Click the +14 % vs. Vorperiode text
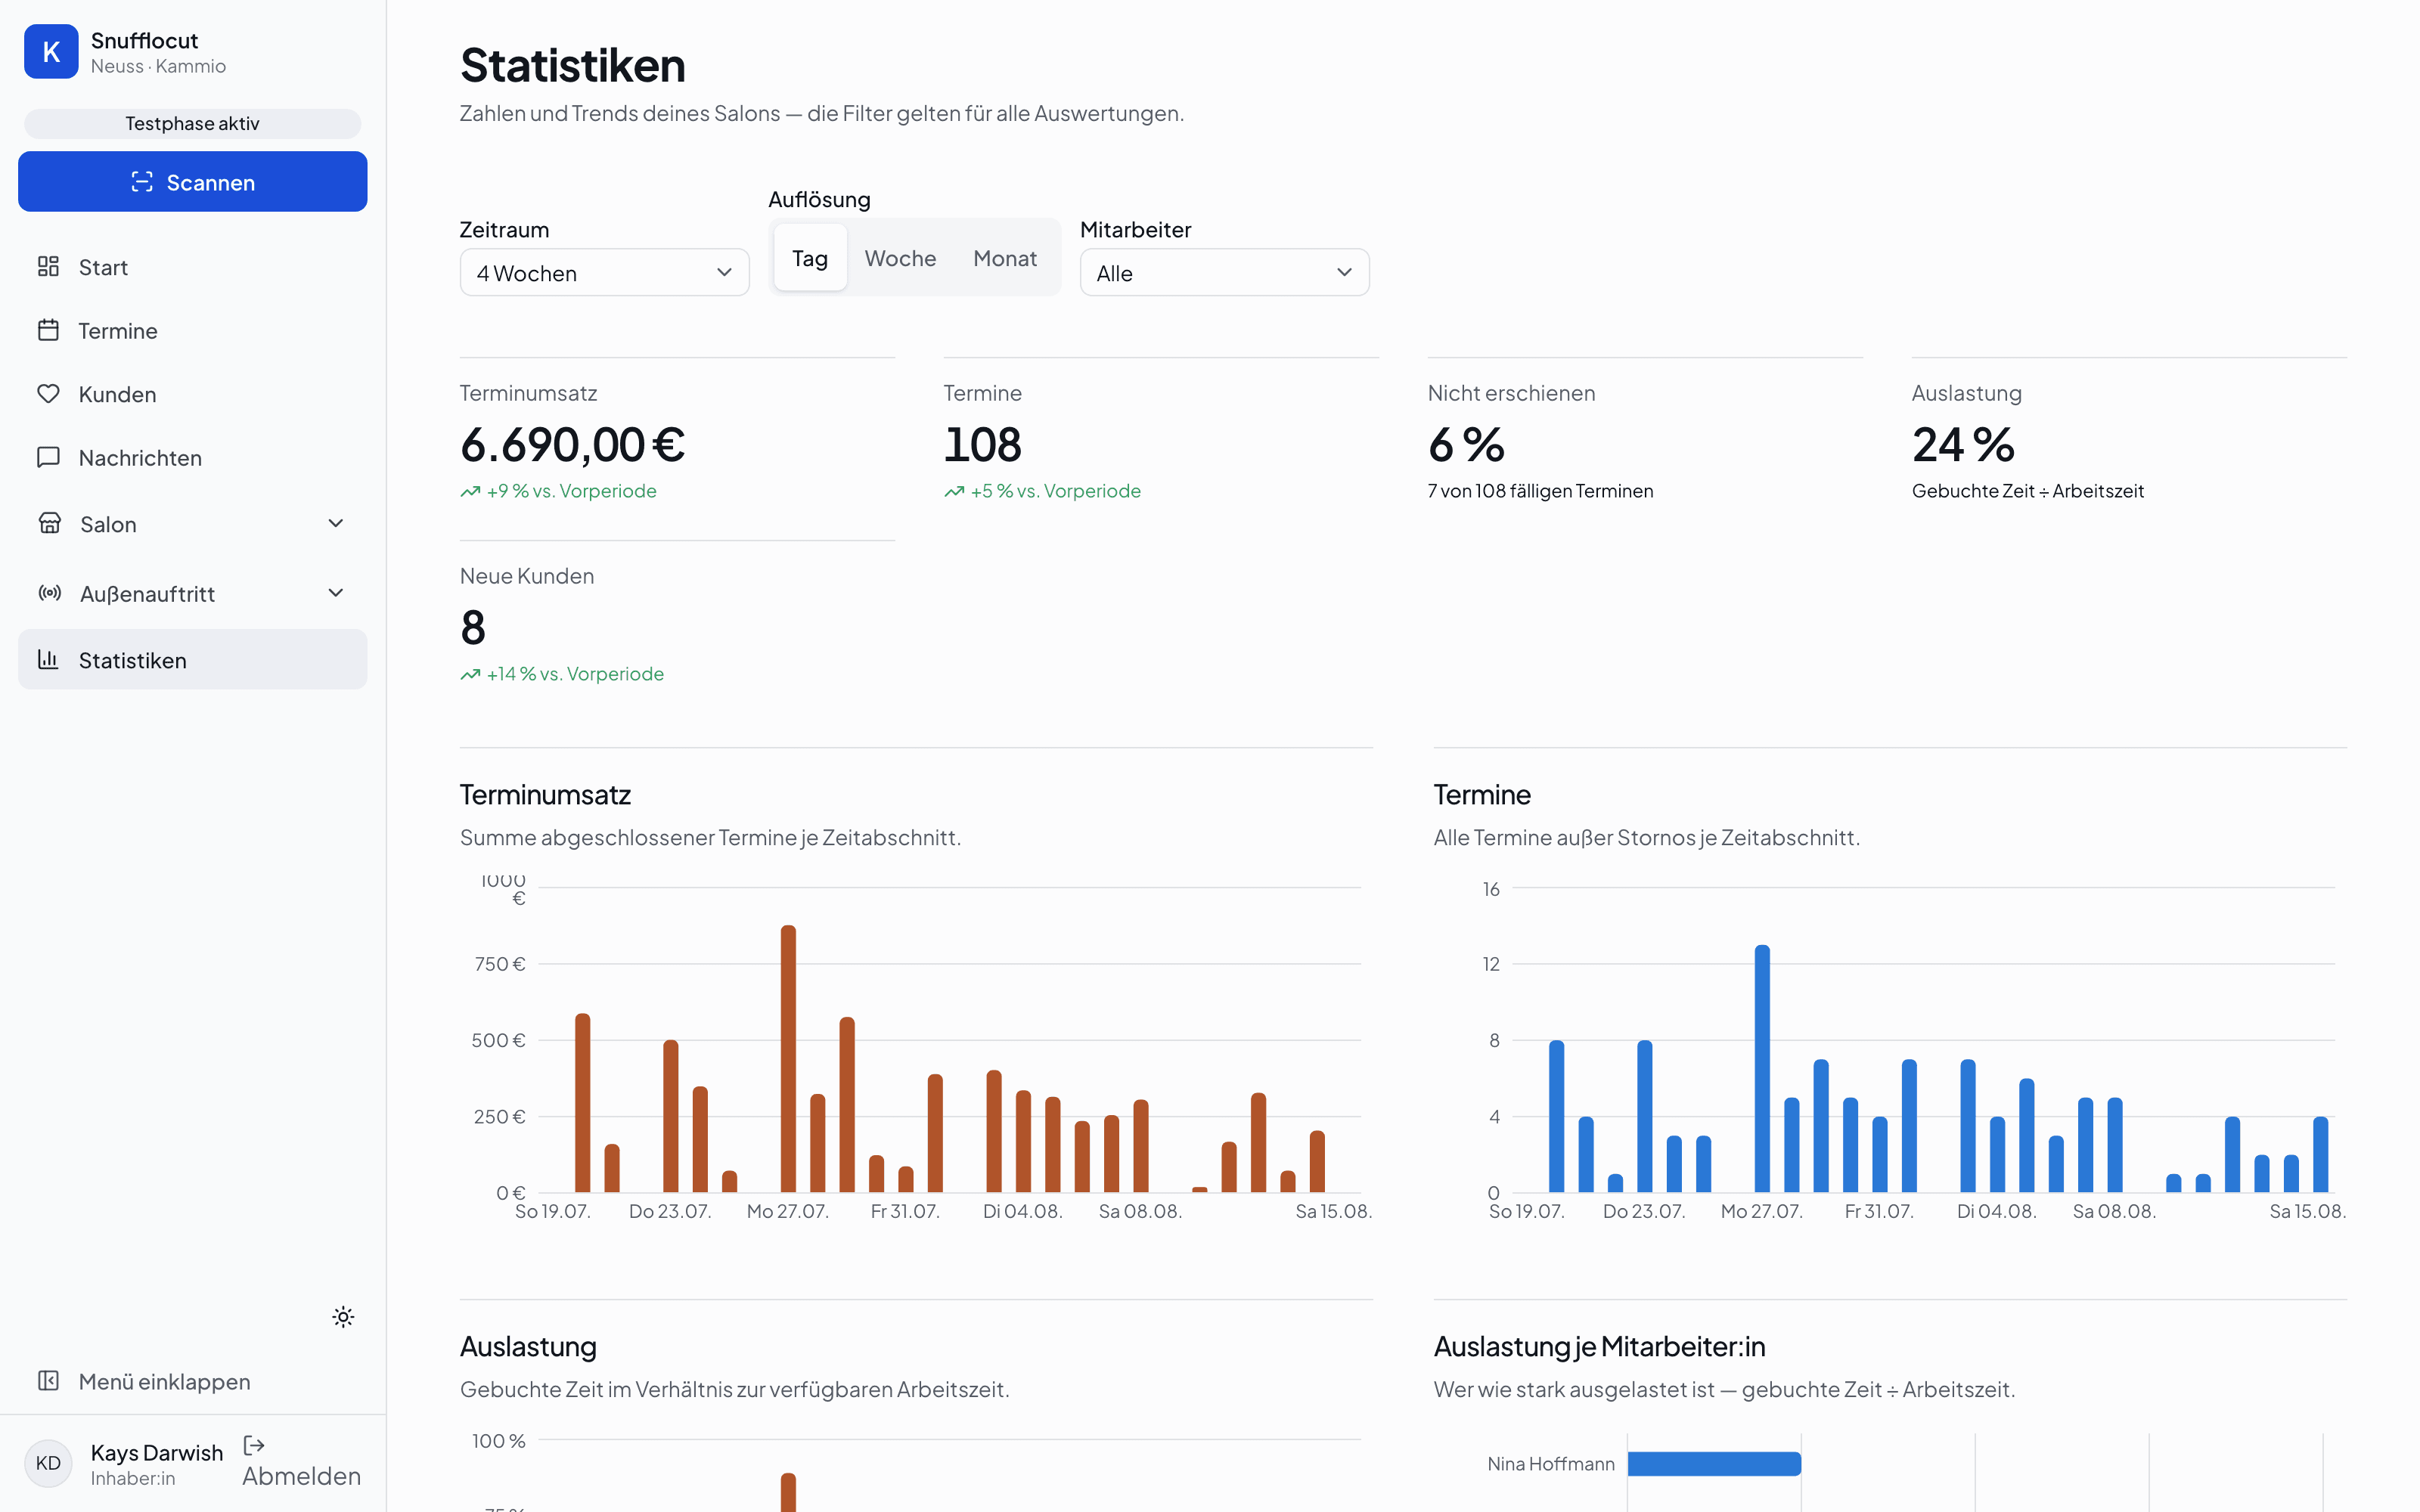 tap(575, 674)
